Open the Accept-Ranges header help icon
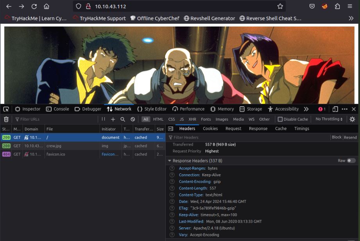The height and width of the screenshot is (241, 360). pos(172,168)
